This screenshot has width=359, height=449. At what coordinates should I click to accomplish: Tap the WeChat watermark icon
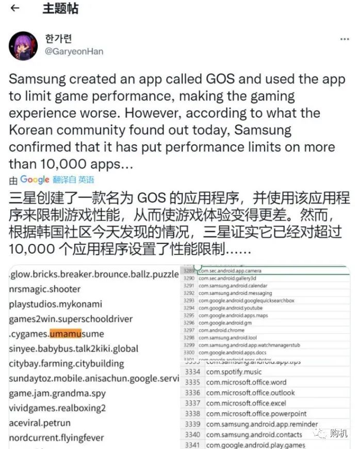pos(320,433)
